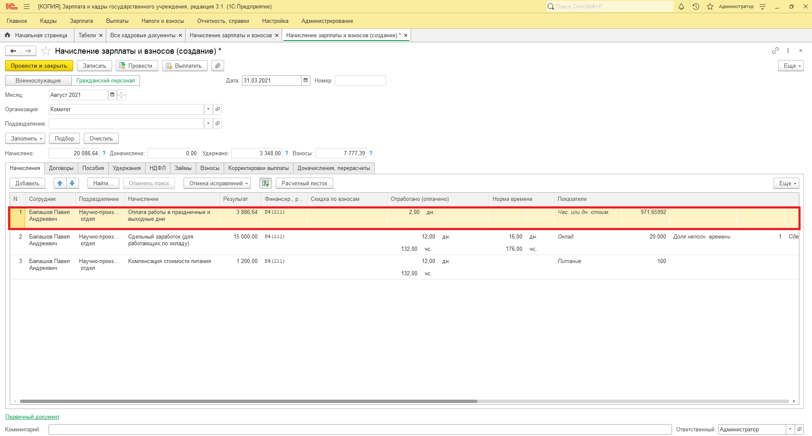Click the Выплатить button
Image resolution: width=812 pixels, height=436 pixels.
(x=185, y=66)
